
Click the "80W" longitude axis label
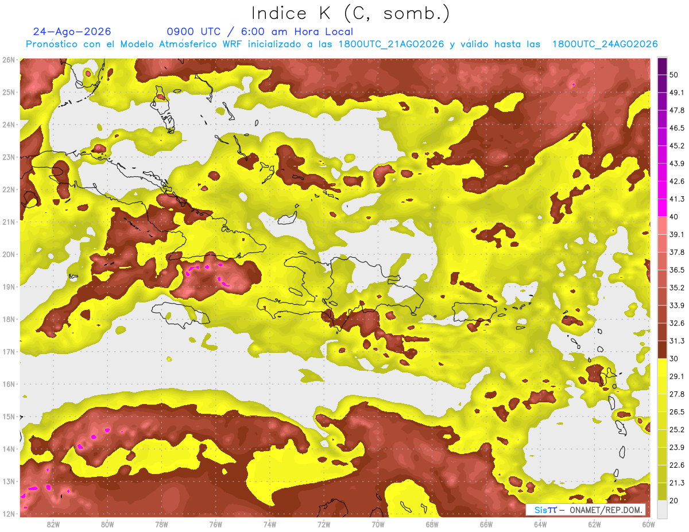107,524
